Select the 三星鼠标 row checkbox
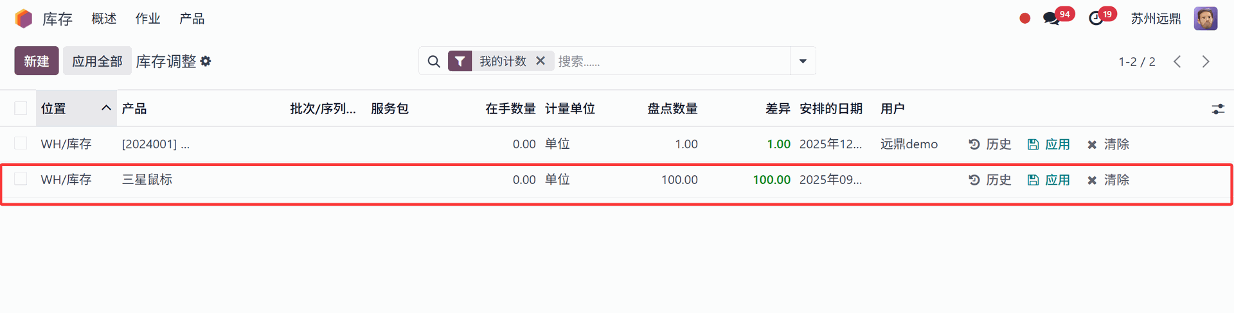 pos(21,180)
